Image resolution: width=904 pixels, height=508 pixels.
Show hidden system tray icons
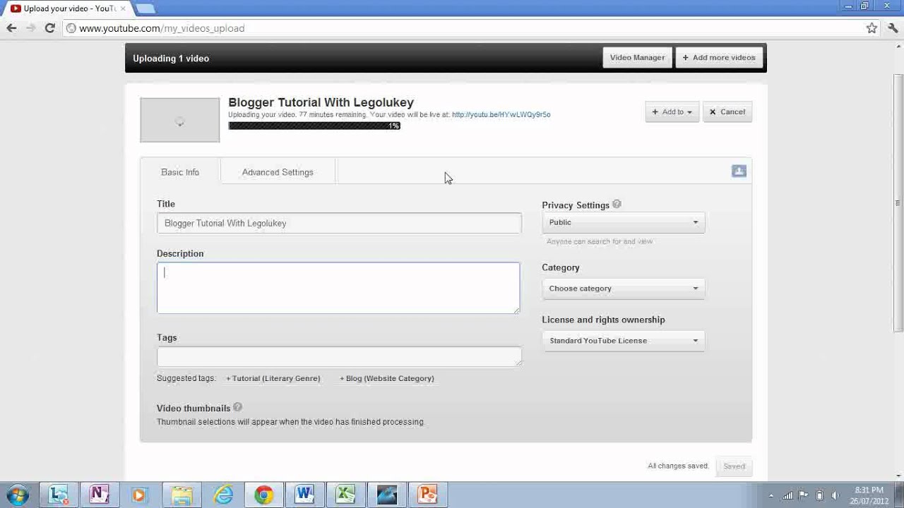[771, 495]
